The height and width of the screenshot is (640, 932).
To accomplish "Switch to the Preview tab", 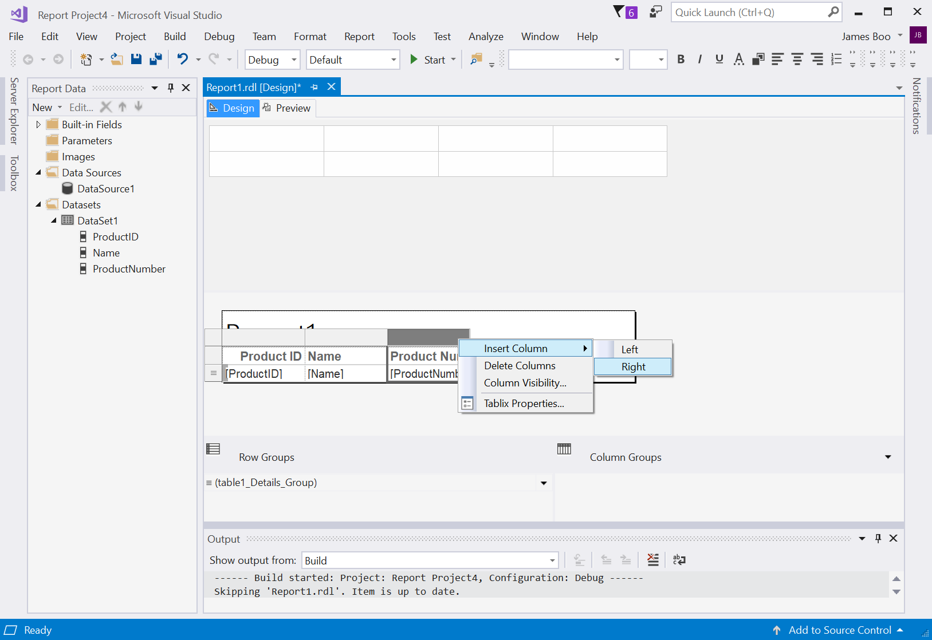I will (286, 108).
